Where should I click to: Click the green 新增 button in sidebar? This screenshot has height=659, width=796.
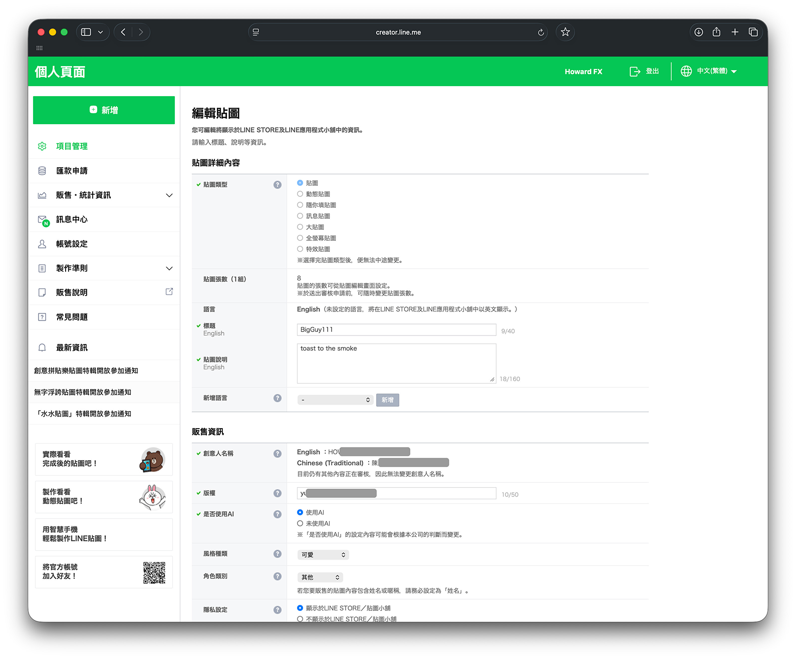tap(104, 110)
